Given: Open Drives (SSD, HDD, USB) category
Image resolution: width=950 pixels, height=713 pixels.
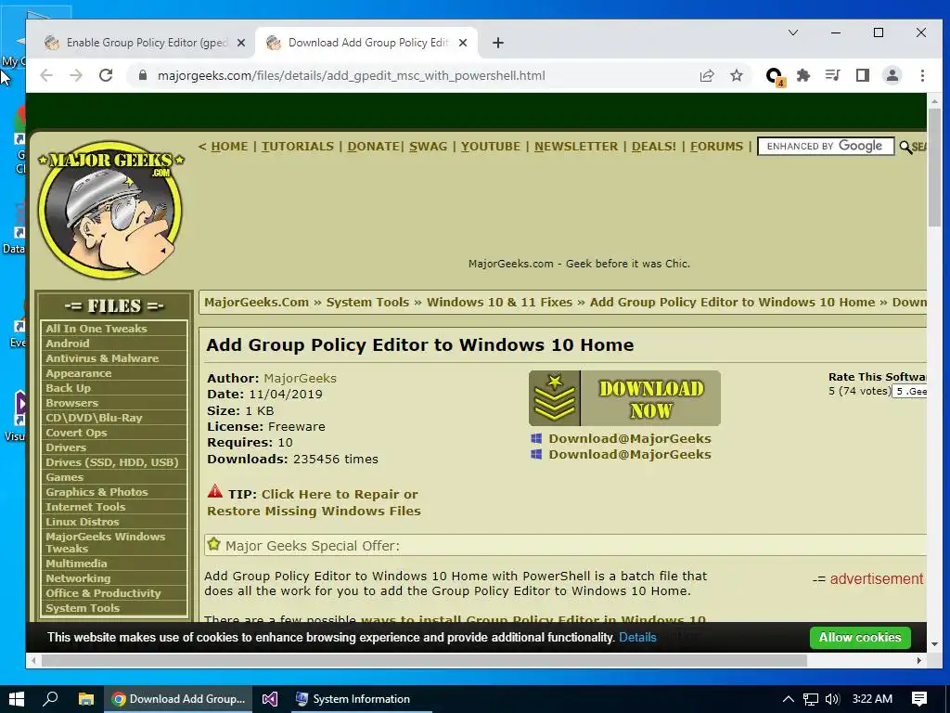Looking at the screenshot, I should coord(114,462).
